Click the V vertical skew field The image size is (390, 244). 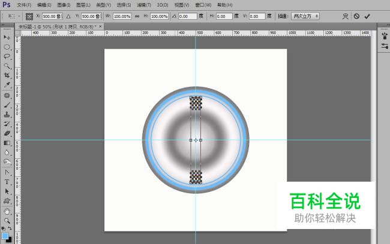point(257,16)
